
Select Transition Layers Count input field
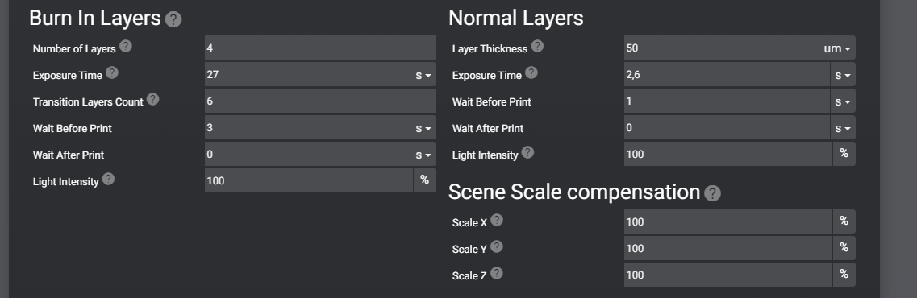click(320, 101)
